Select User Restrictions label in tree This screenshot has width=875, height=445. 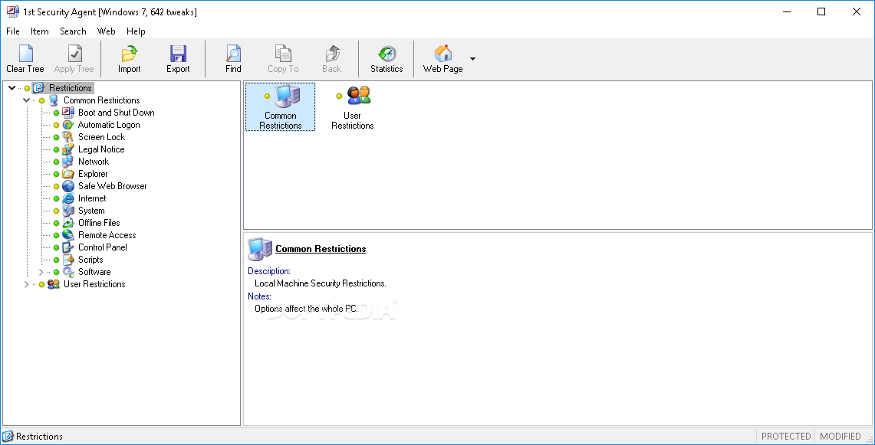(94, 284)
